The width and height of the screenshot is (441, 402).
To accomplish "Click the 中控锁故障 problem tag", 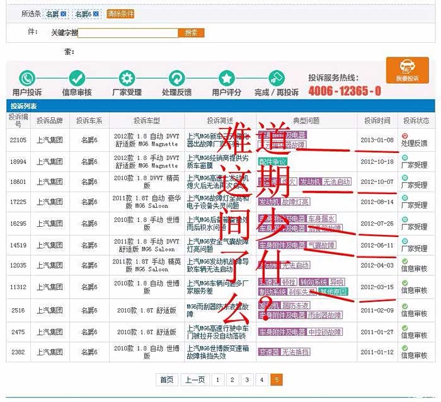I will 324,332.
